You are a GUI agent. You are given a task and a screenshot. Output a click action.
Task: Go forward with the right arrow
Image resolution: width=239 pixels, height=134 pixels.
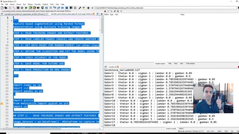92,8
